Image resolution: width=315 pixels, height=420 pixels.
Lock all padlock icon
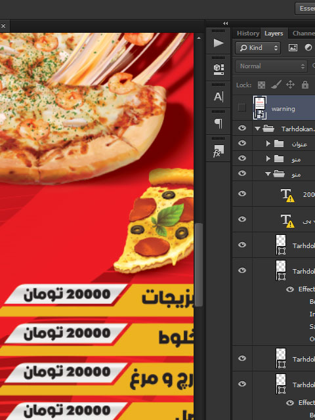pyautogui.click(x=305, y=85)
